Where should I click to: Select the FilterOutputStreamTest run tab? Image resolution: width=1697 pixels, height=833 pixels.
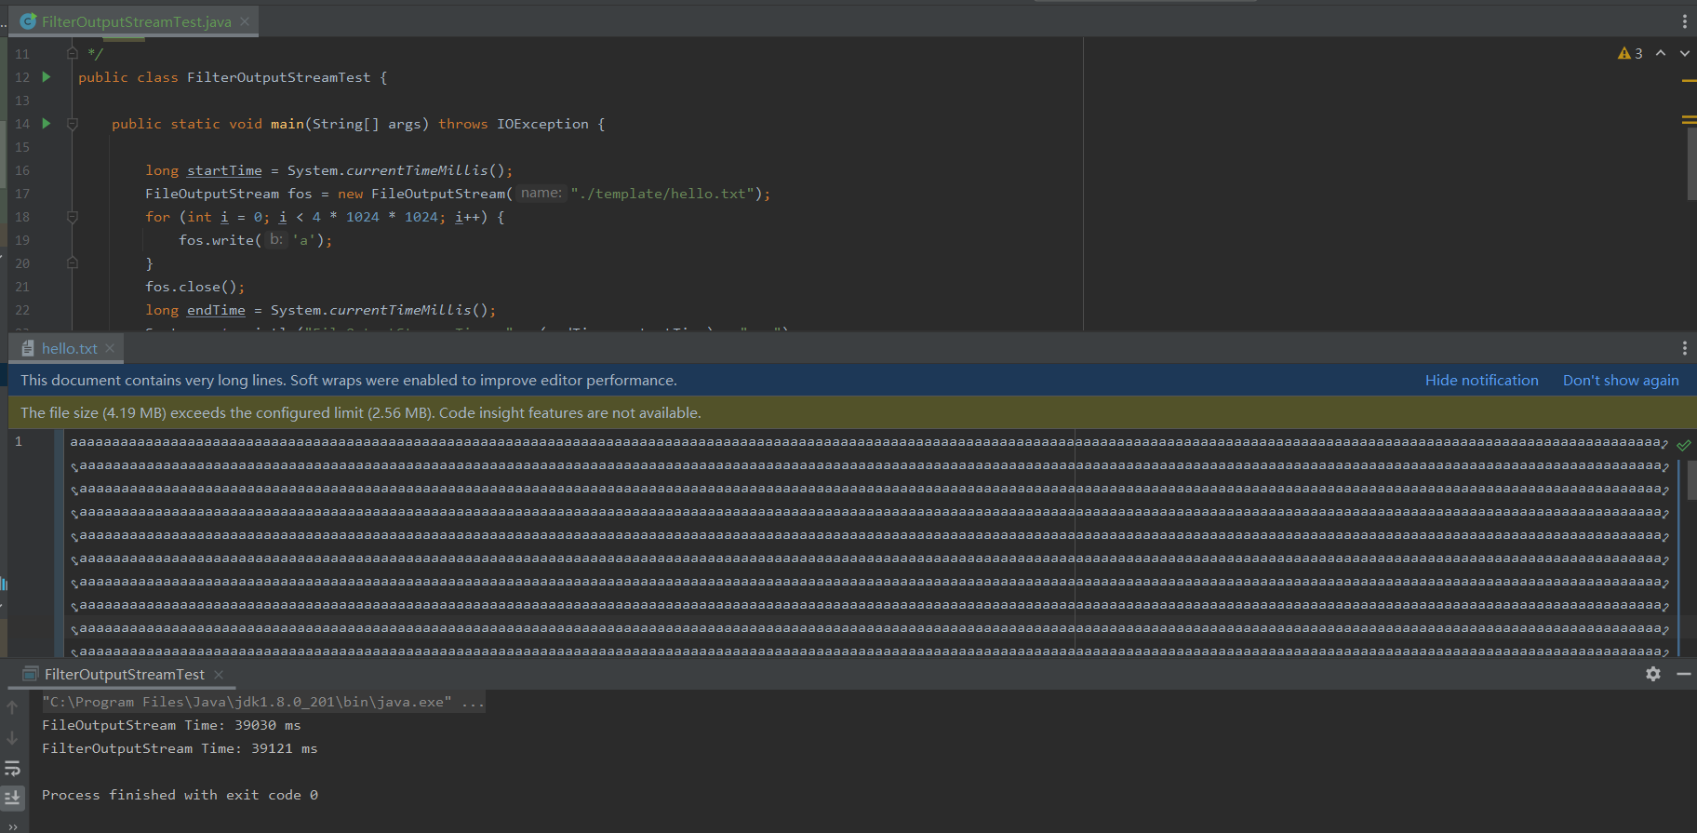[124, 674]
